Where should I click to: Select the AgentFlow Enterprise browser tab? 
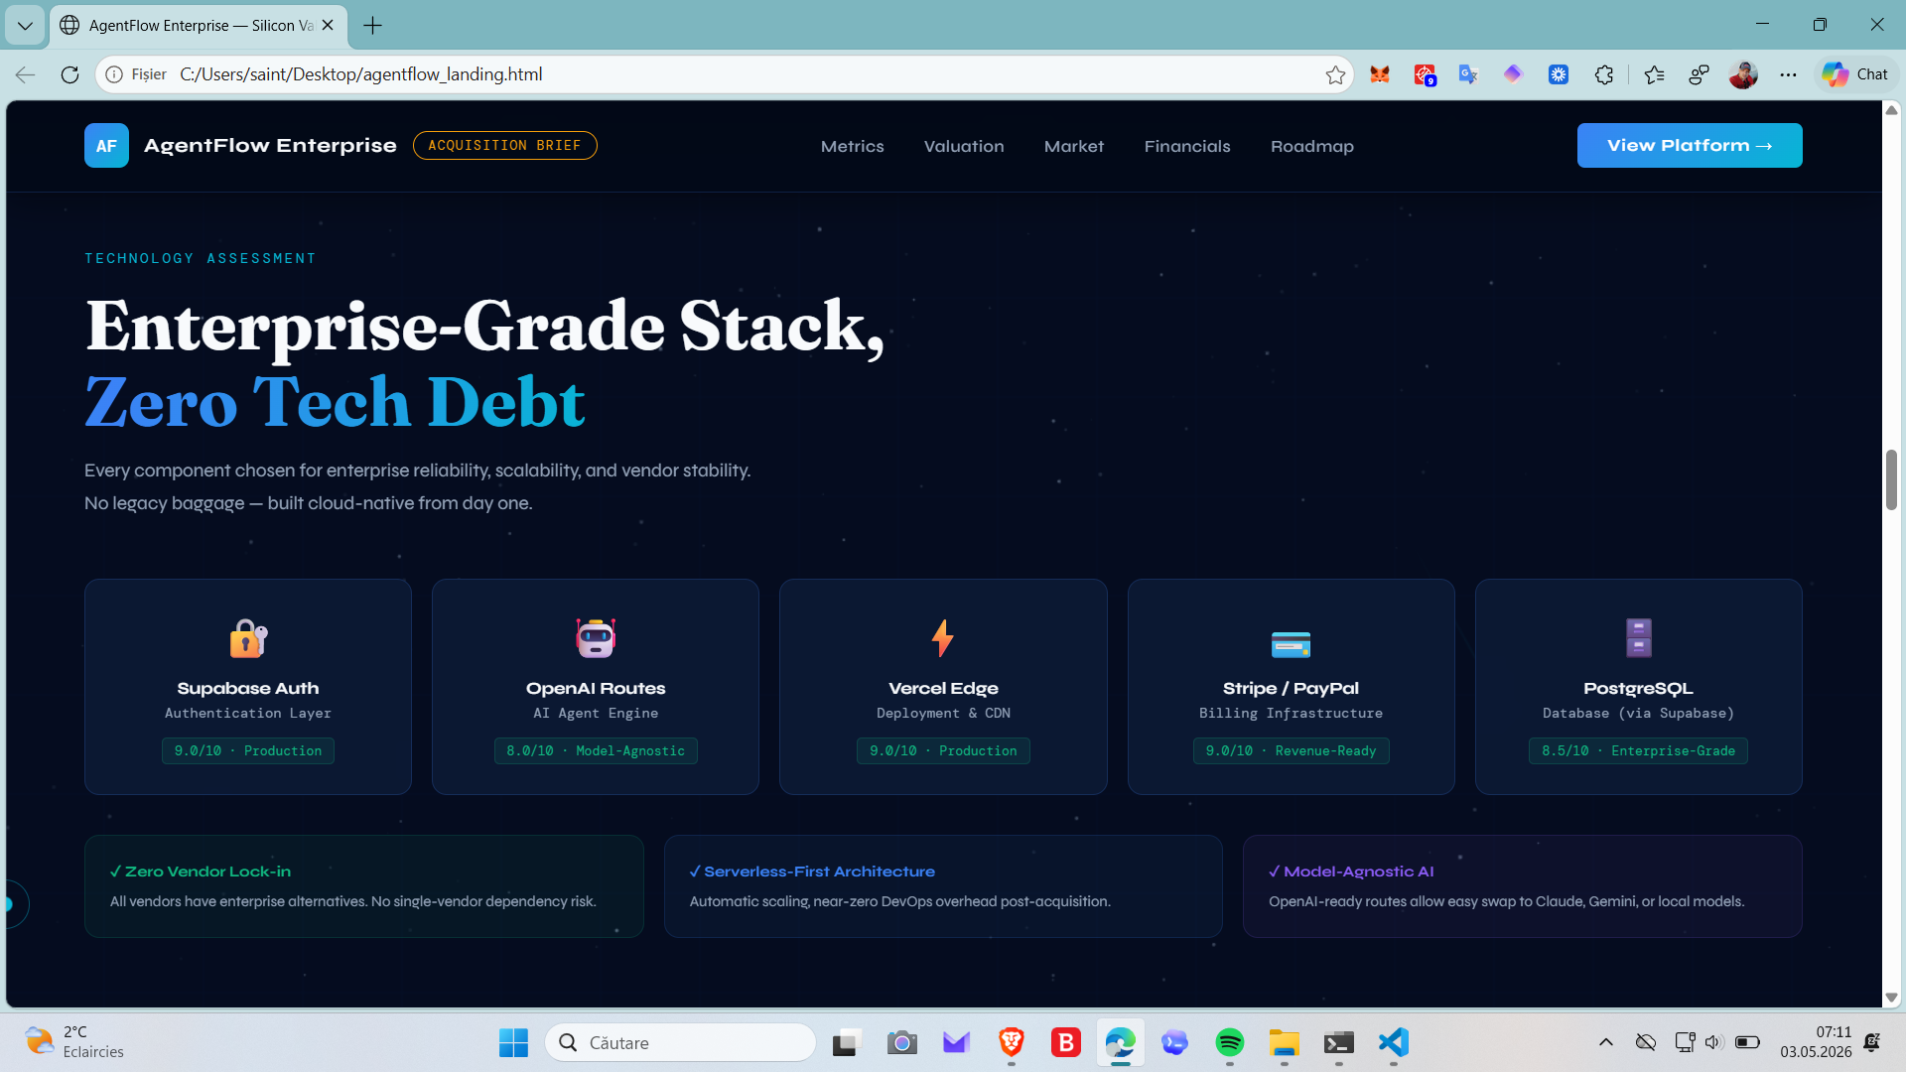coord(199,26)
